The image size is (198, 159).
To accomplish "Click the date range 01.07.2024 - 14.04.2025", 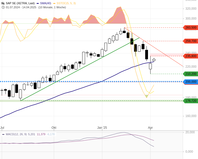I will tap(21, 7).
